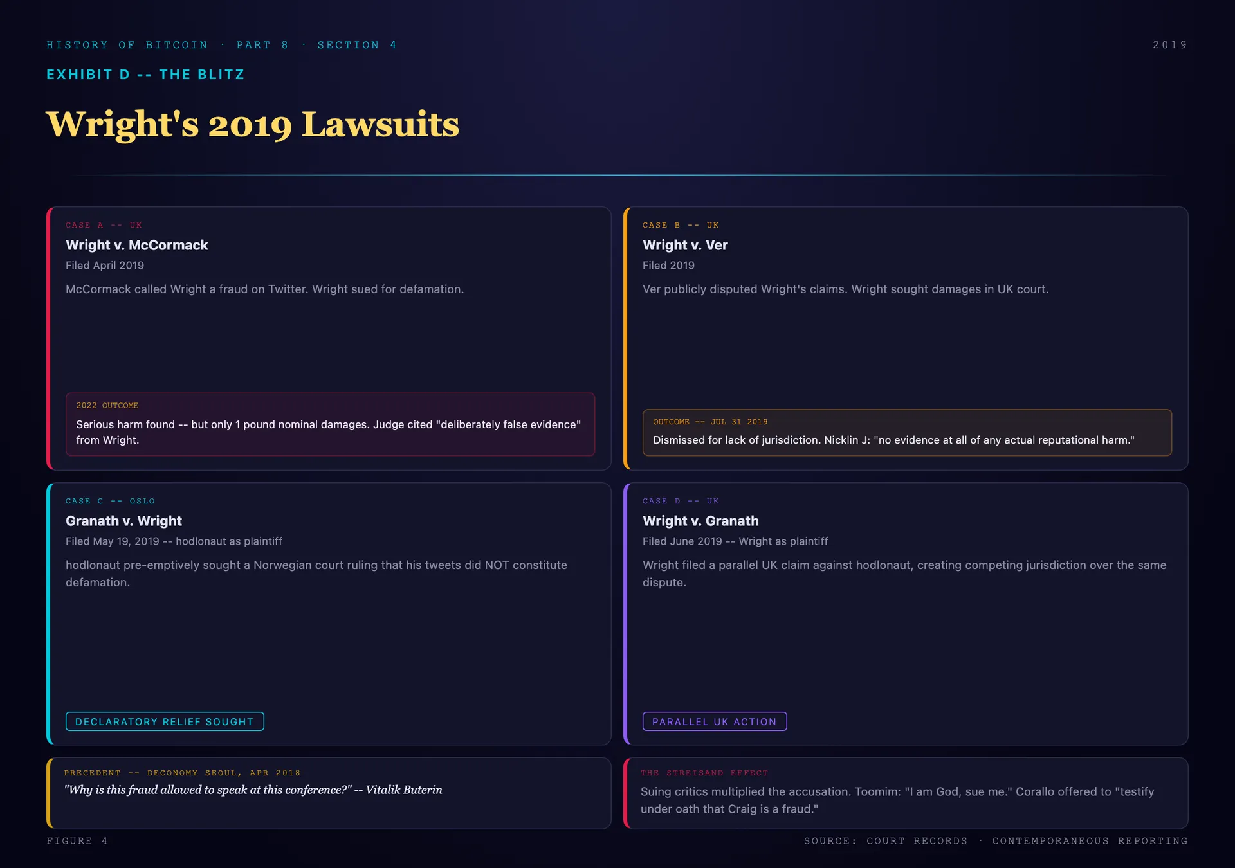Click the 'Declaratory Relief Sought' badge
This screenshot has width=1235, height=868.
pyautogui.click(x=165, y=721)
